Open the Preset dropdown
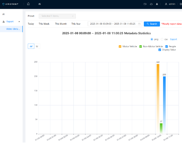Image resolution: width=182 pixels, height=143 pixels. click(x=57, y=16)
